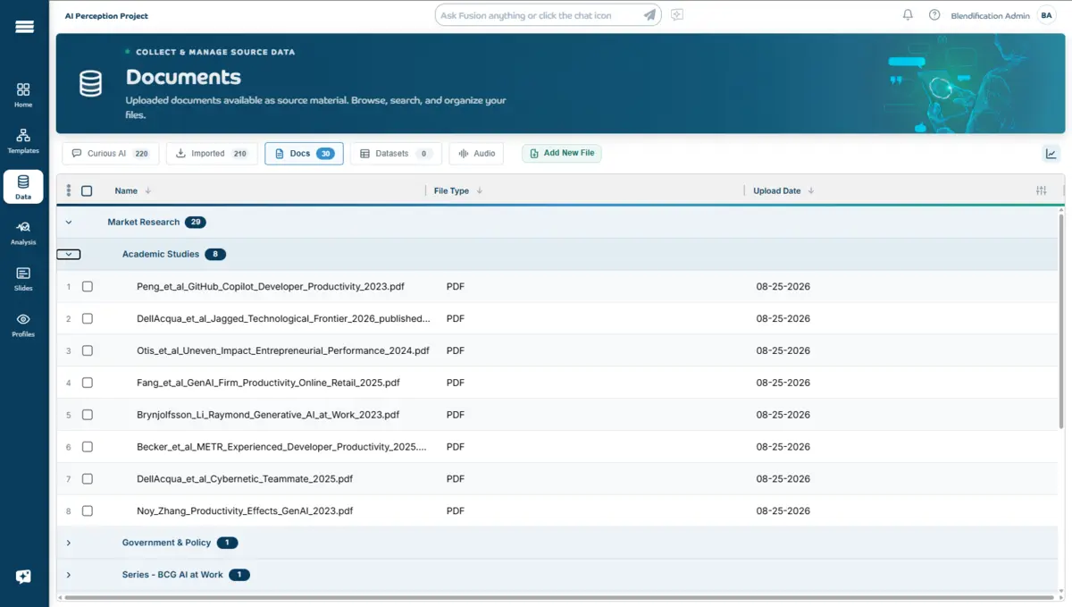
Task: Open Brynjolfsson_Li_Raymond_Generative_AI_at_Work_2023.pdf
Action: 268,415
